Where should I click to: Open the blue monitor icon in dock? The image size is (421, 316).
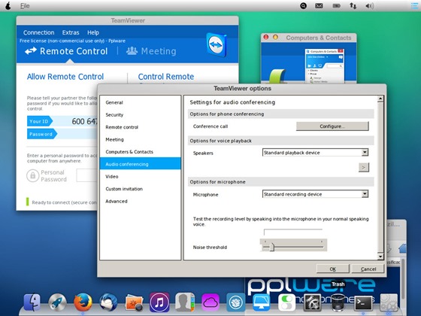pyautogui.click(x=261, y=302)
